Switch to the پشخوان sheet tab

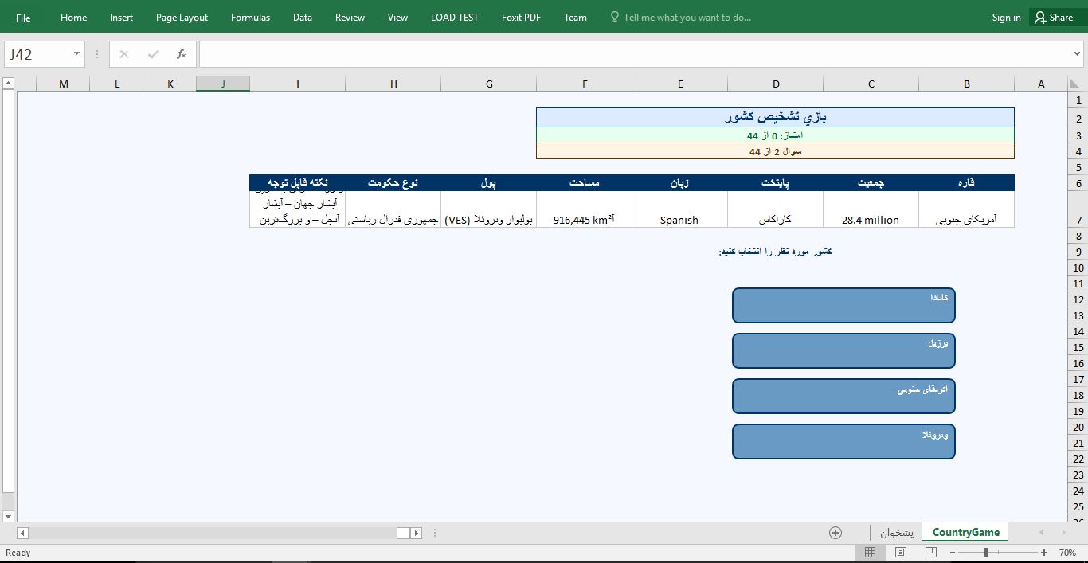point(897,533)
